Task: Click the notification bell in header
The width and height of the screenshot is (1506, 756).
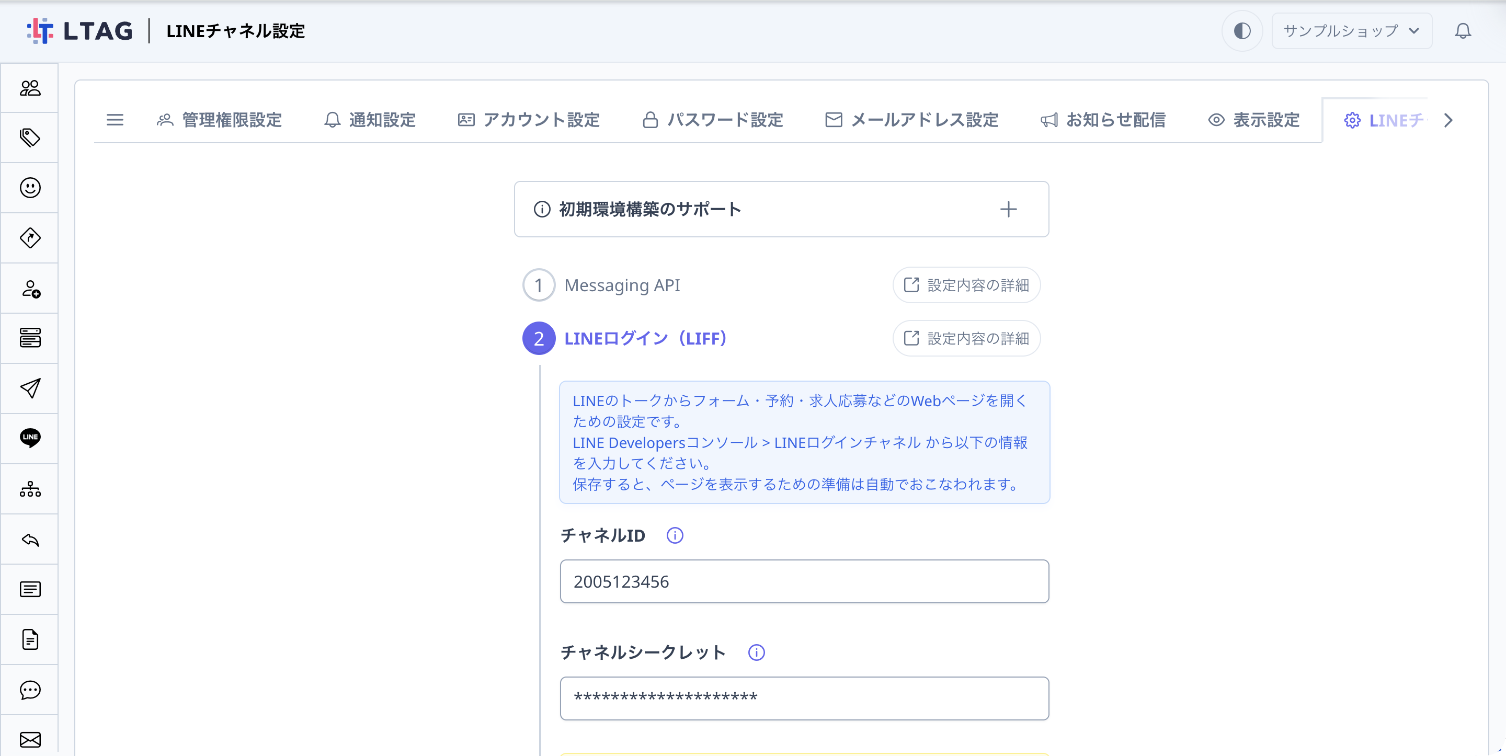Action: [1463, 30]
